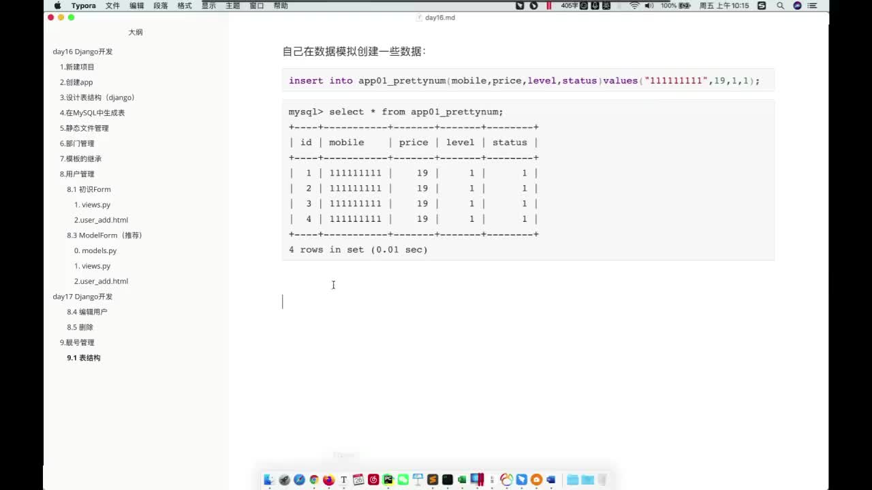
Task: Click the red pause icon in menu bar
Action: click(x=548, y=5)
